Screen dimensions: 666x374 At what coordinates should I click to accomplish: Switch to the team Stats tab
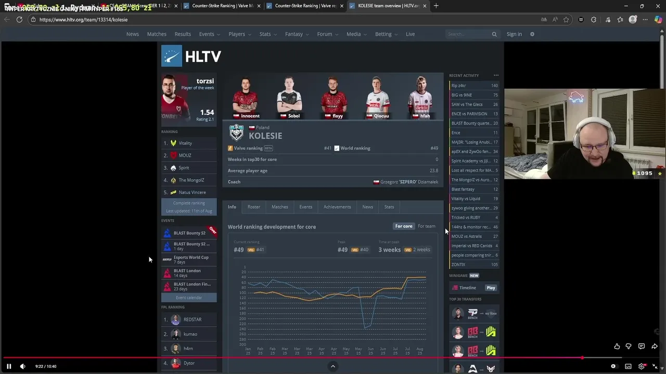click(389, 207)
